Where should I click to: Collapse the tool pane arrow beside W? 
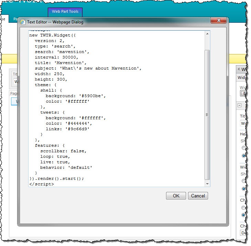point(239,69)
